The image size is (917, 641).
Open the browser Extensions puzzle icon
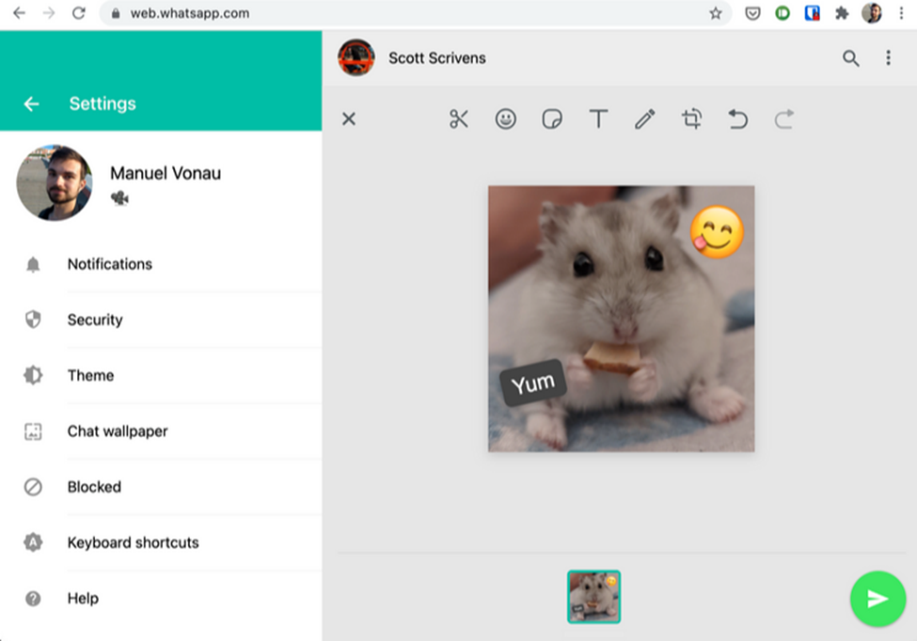point(842,13)
